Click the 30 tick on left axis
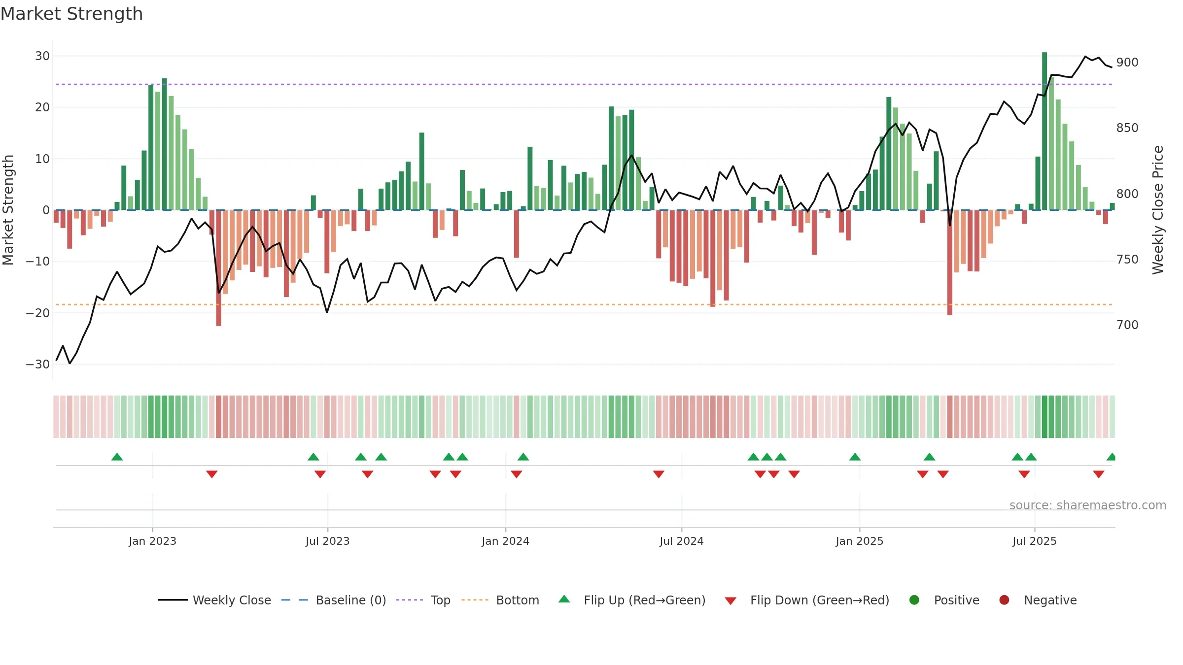Image resolution: width=1183 pixels, height=665 pixels. pos(42,56)
